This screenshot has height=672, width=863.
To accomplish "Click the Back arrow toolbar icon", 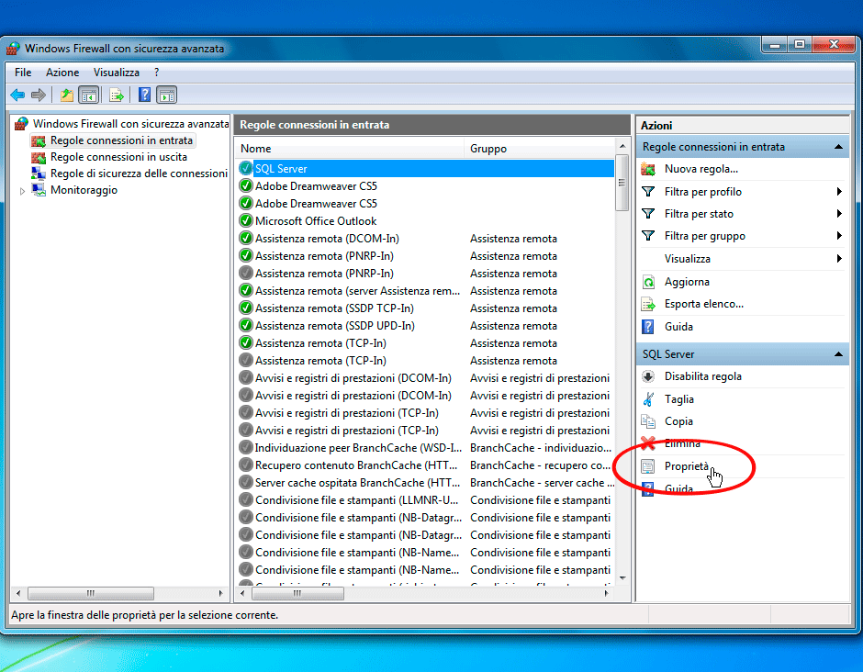I will tap(17, 95).
